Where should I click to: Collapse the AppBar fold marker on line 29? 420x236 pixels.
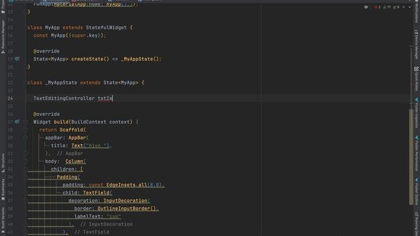[26, 138]
